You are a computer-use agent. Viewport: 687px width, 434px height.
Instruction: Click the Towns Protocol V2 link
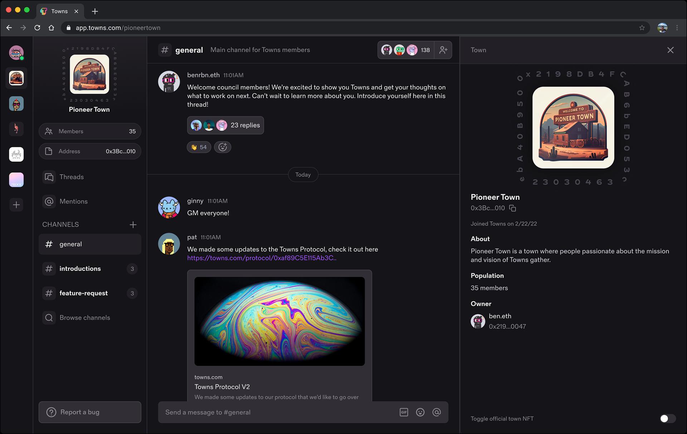[222, 386]
